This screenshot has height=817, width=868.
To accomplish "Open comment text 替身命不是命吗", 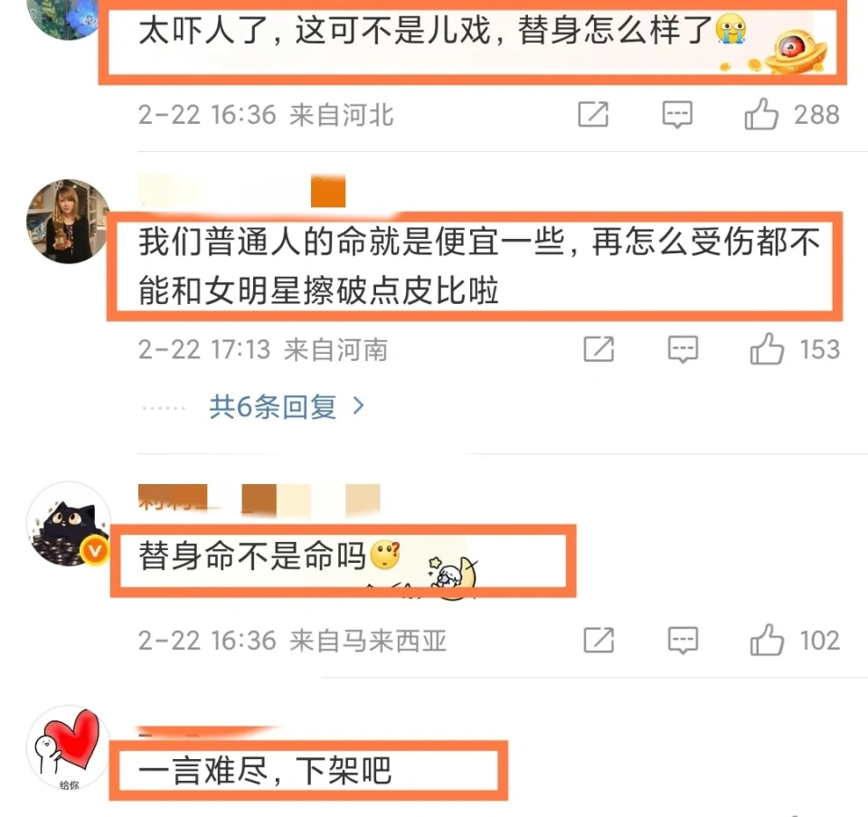I will [x=252, y=556].
